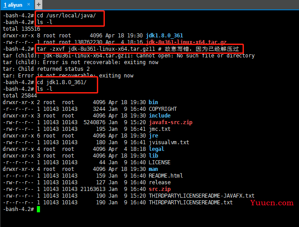Click the jmc.txt file entry
299x227 pixels.
coord(159,129)
